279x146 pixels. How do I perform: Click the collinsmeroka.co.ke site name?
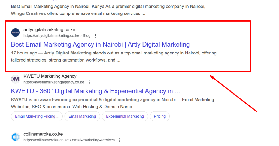pos(43,134)
